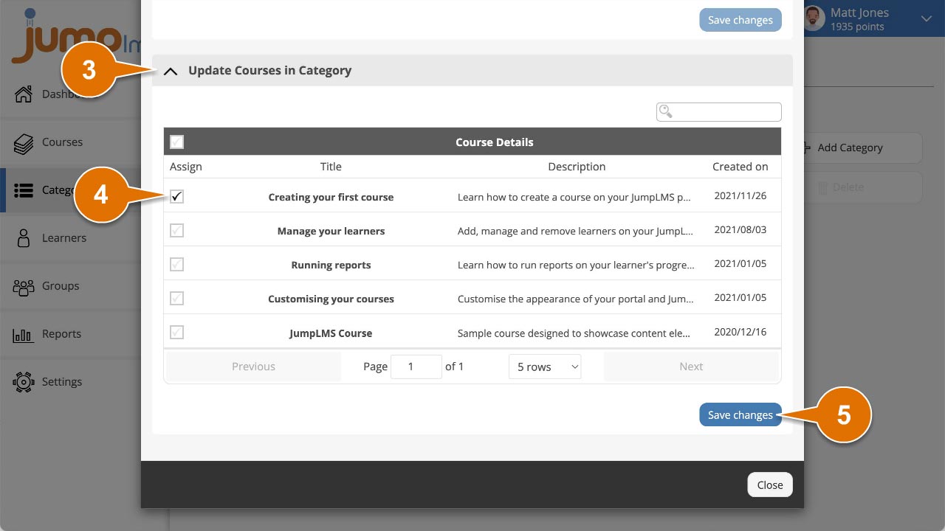Click the description starting Add, manage and remove learners
945x531 pixels.
pos(577,231)
